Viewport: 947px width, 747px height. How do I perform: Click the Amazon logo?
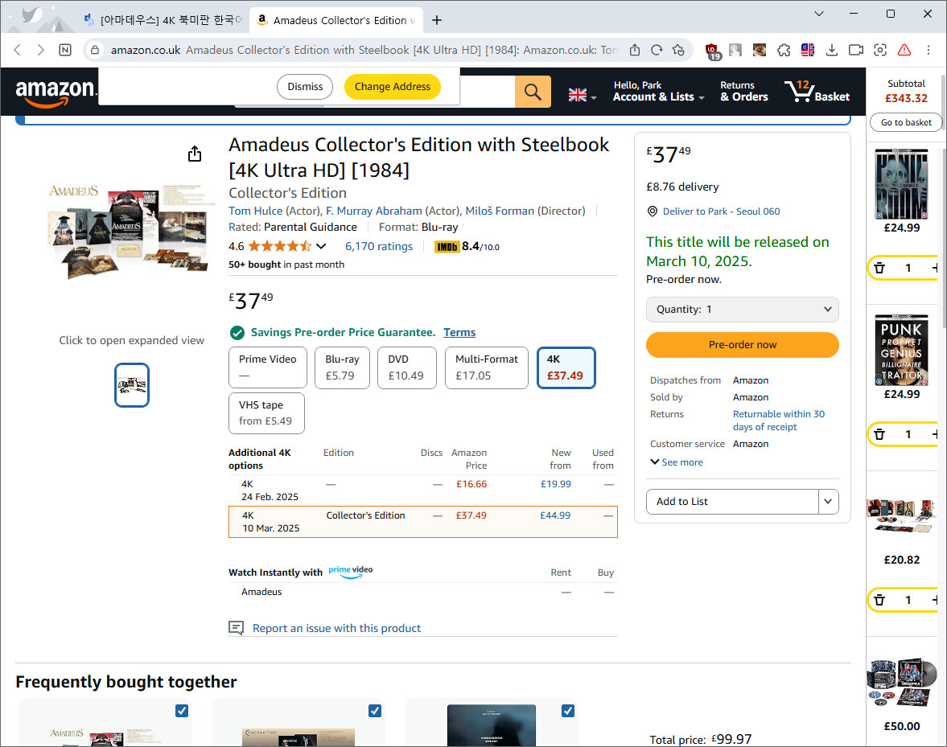(x=56, y=92)
